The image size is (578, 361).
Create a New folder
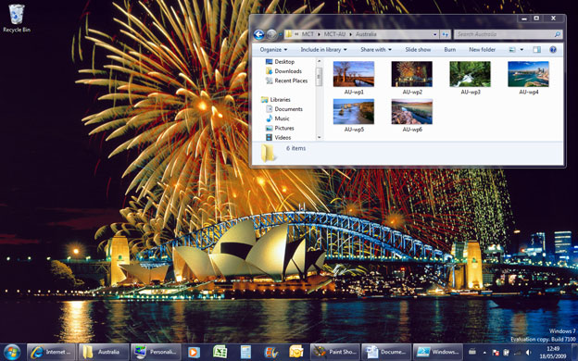click(x=483, y=49)
